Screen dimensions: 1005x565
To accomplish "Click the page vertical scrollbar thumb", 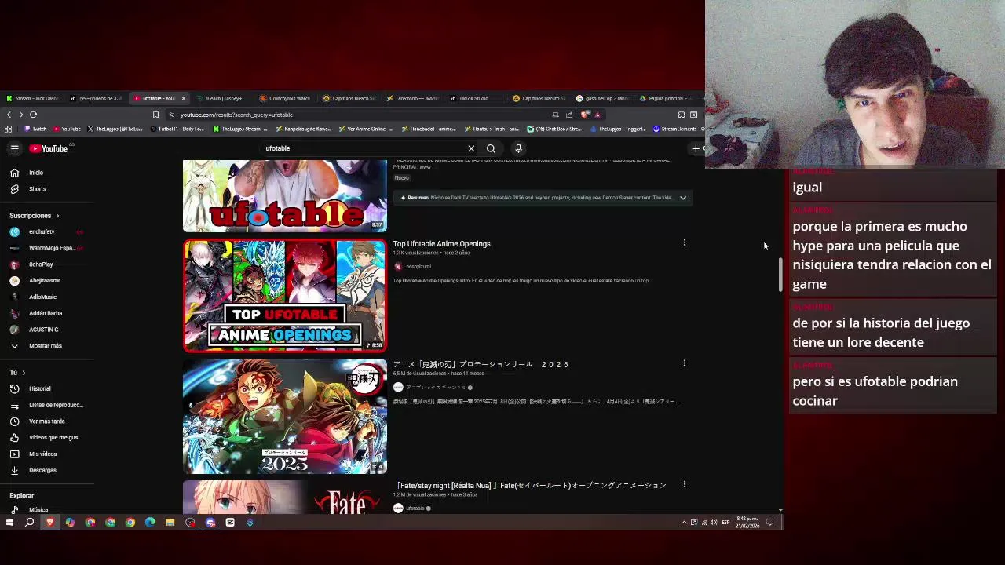I will click(x=780, y=273).
